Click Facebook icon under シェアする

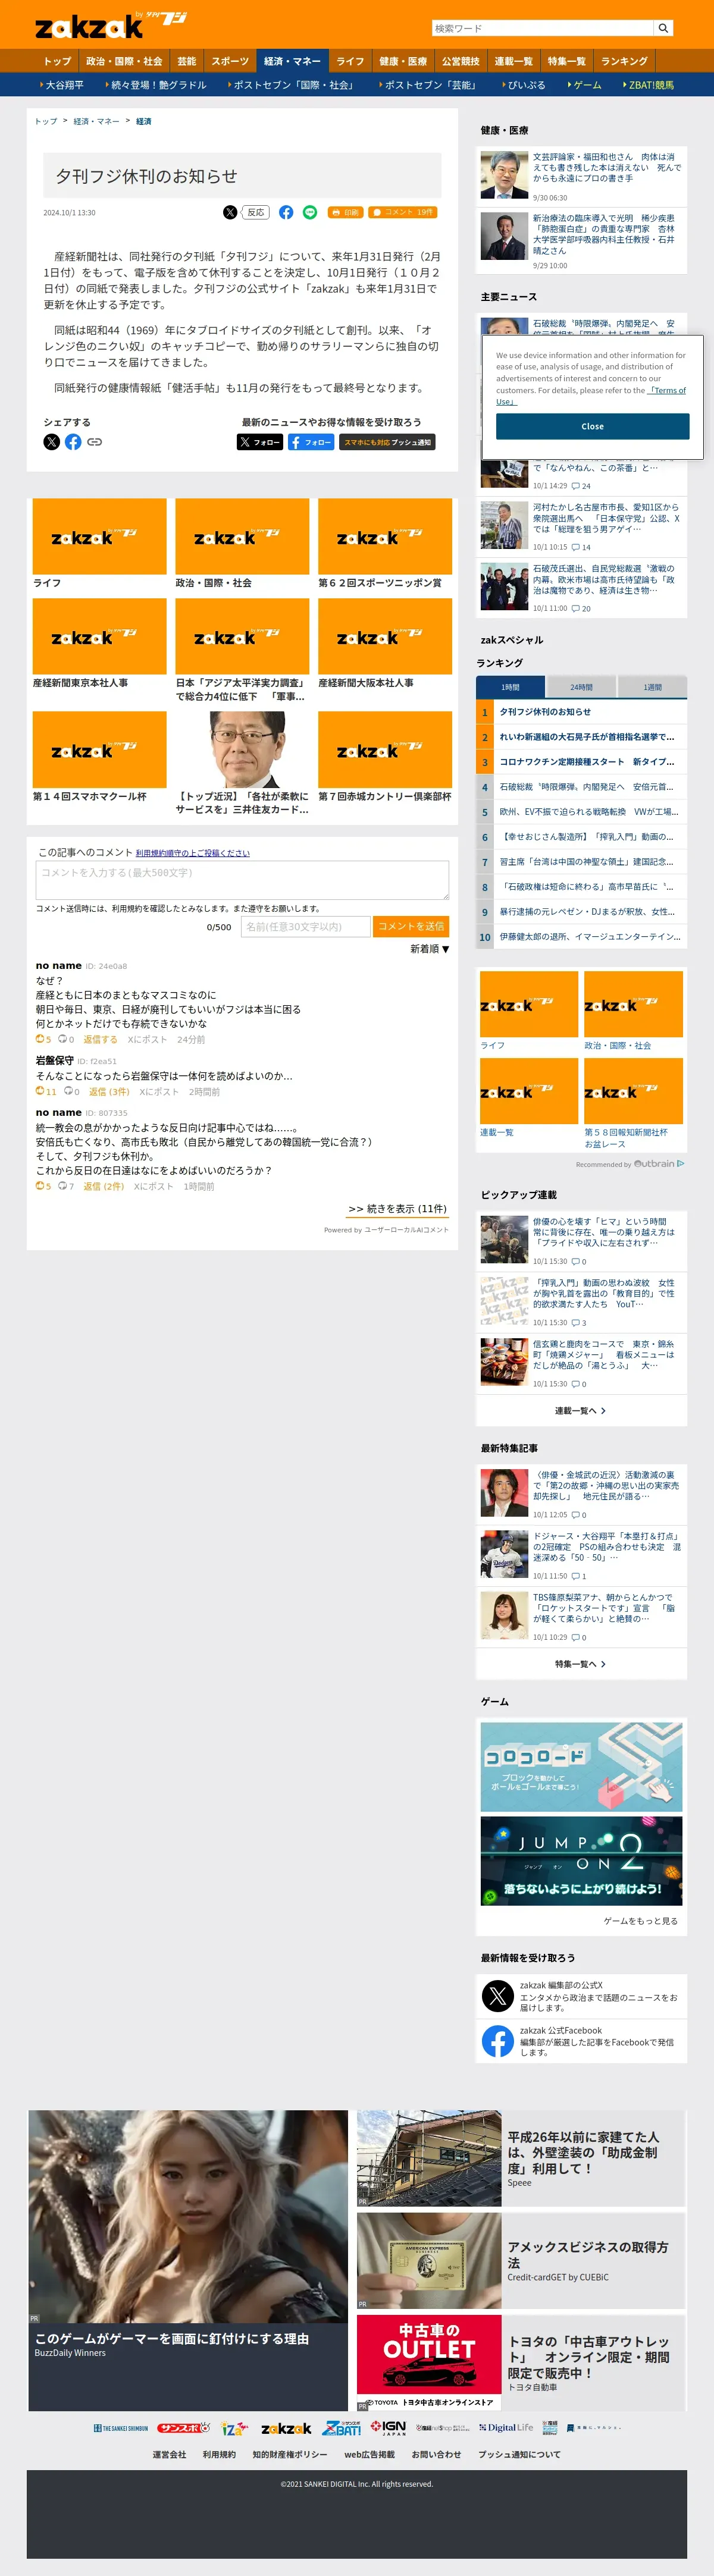[73, 442]
